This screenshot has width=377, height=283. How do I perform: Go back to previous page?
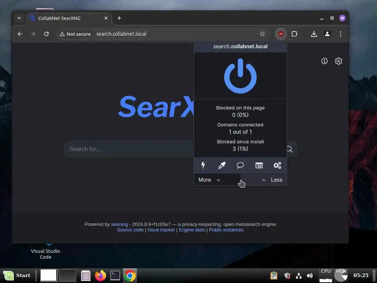tap(20, 34)
